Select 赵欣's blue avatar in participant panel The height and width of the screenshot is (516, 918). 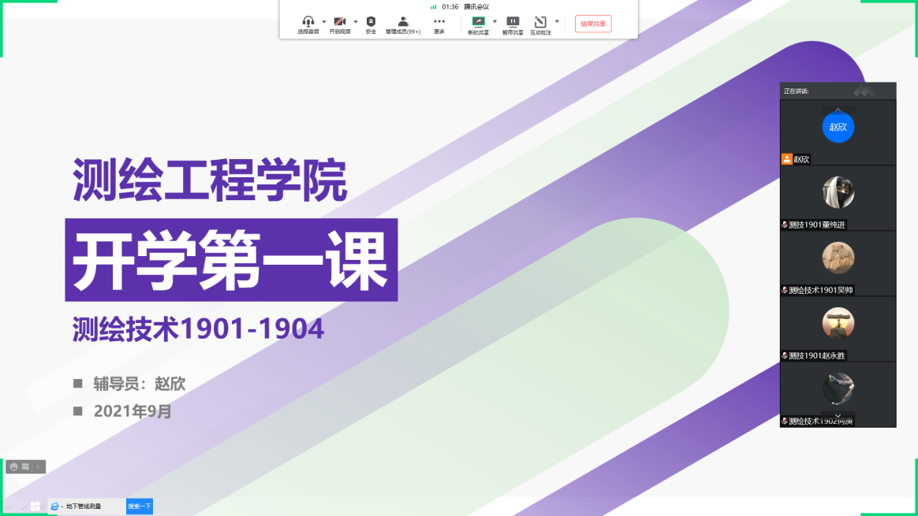tap(838, 127)
